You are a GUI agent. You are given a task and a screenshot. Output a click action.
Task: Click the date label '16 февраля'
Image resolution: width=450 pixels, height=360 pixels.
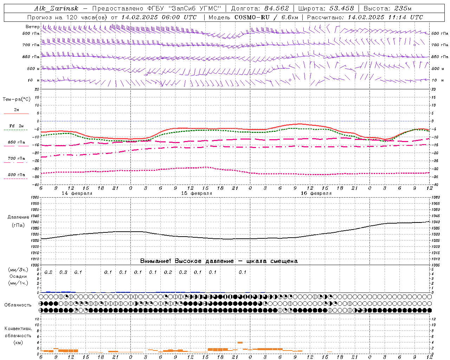point(316,193)
